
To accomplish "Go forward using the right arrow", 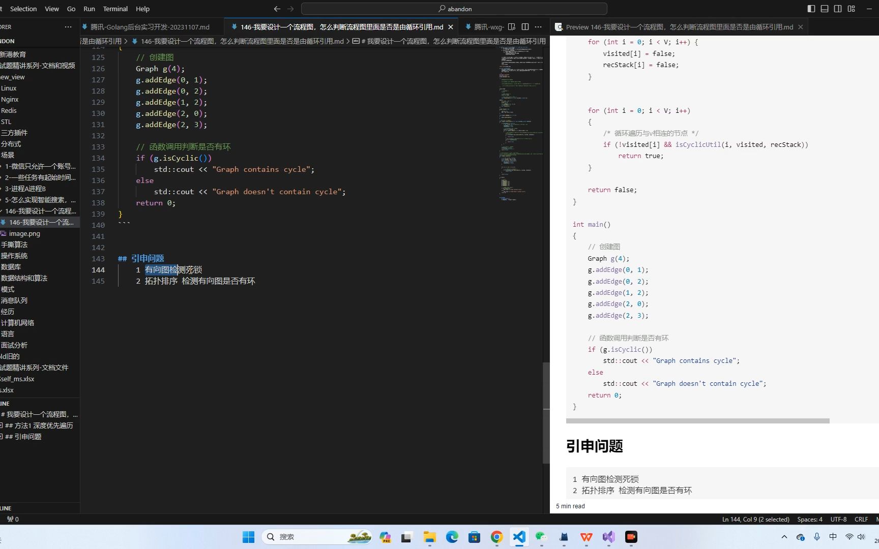I will coord(290,9).
